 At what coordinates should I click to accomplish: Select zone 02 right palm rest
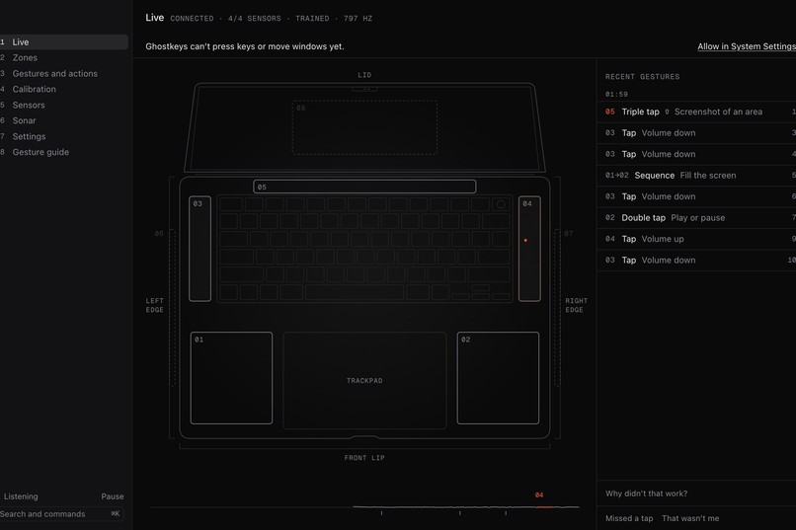tap(498, 378)
